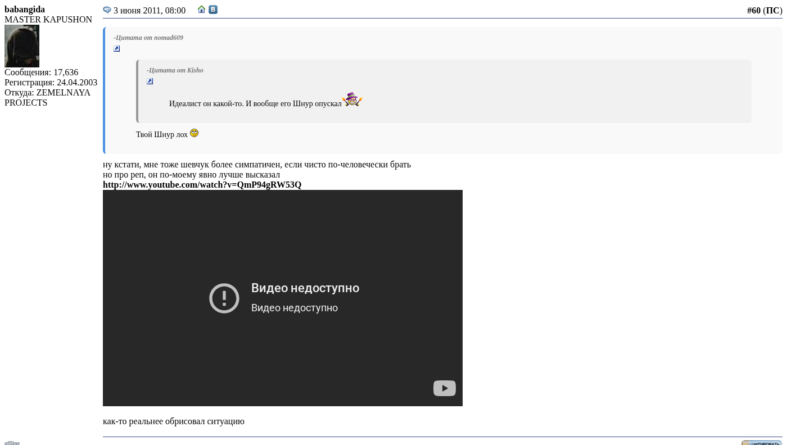787x445 pixels.
Task: Click the ПС link next to post number
Action: point(772,11)
